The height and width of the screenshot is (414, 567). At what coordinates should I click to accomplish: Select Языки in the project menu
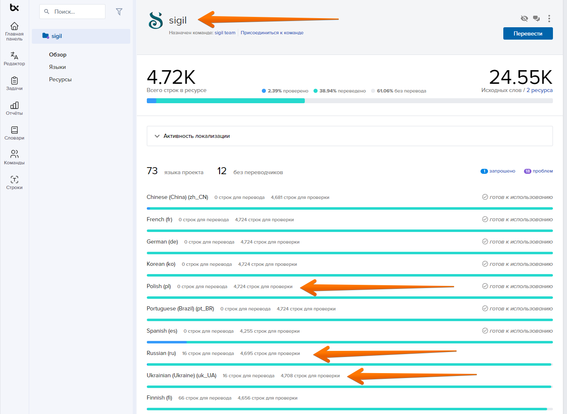57,67
